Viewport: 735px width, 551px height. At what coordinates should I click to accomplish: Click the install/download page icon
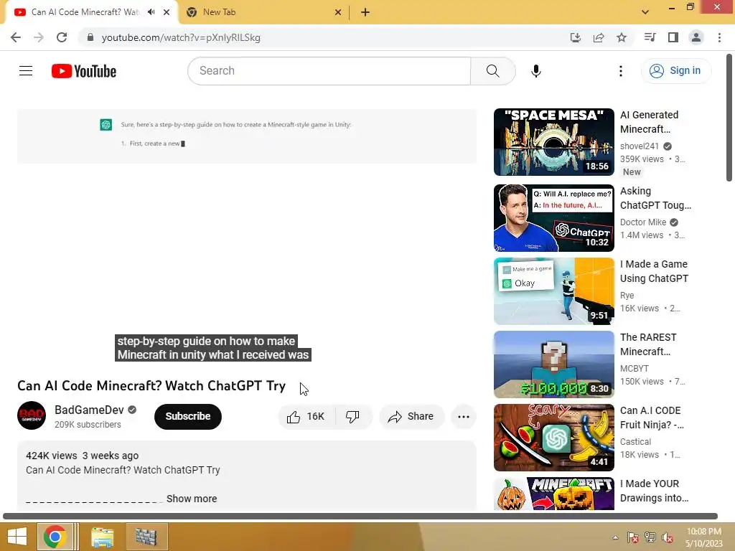coord(575,37)
